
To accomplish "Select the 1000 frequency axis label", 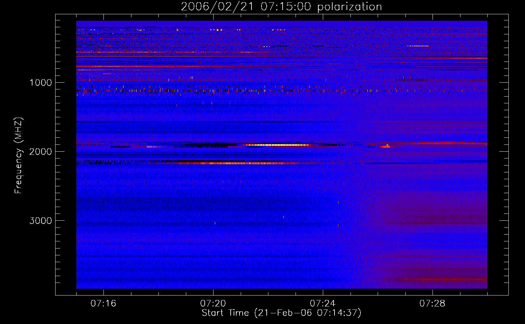I will (x=41, y=83).
